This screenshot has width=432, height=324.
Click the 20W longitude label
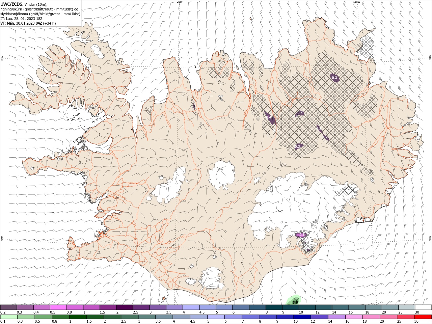180,2
